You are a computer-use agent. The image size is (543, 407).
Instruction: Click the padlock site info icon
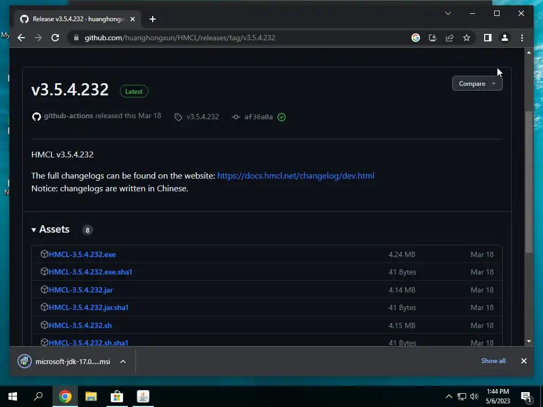76,38
